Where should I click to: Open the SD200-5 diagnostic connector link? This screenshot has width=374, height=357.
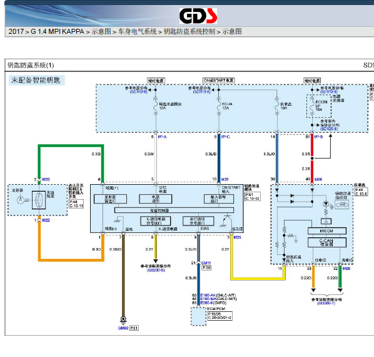click(156, 270)
